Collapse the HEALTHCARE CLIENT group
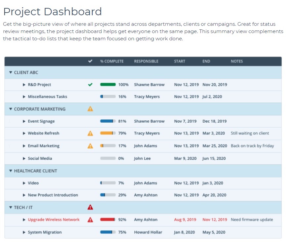The height and width of the screenshot is (242, 308). point(10,171)
